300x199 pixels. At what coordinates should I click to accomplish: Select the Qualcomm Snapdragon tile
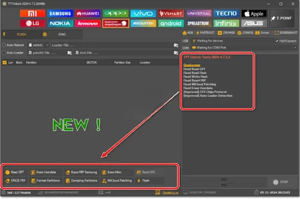coord(116,23)
